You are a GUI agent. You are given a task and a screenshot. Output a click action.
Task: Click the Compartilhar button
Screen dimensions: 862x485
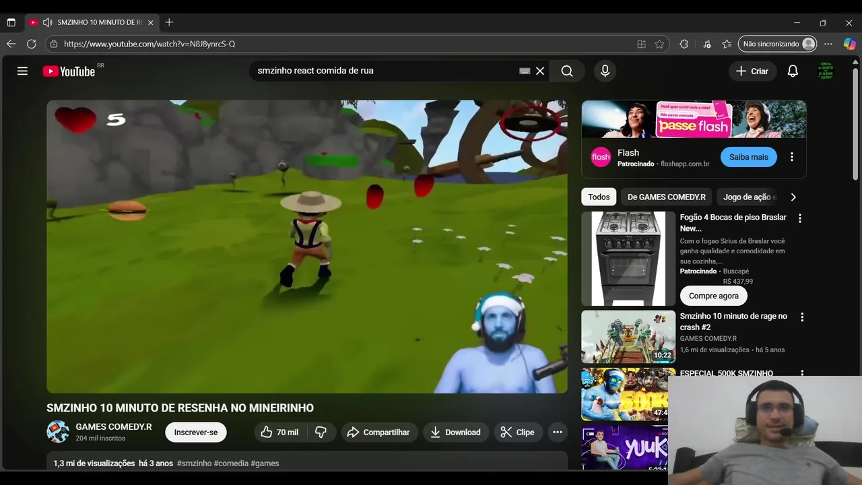click(379, 432)
